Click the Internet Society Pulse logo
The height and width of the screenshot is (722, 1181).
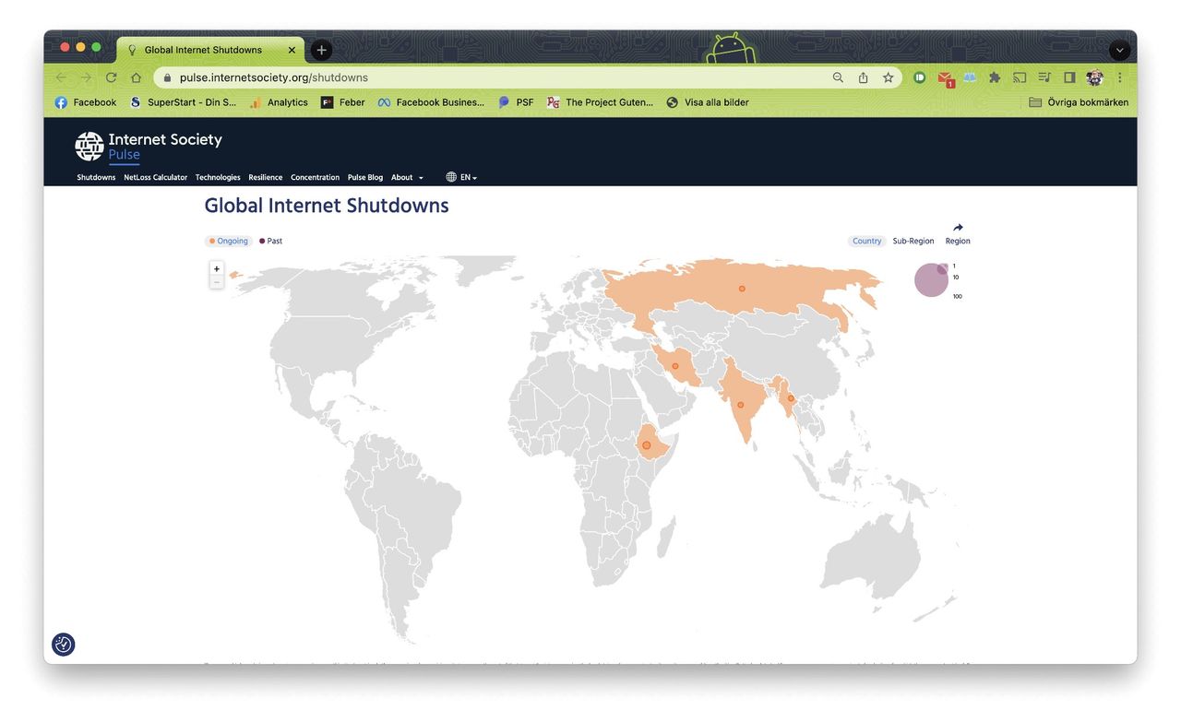click(149, 146)
